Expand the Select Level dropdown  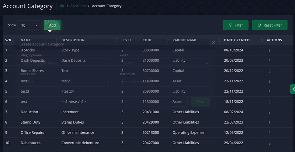[65, 82]
